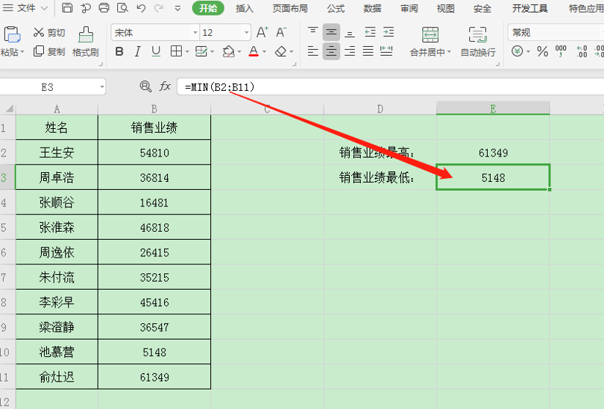Image resolution: width=604 pixels, height=409 pixels.
Task: Toggle underline formatting
Action: tap(156, 51)
